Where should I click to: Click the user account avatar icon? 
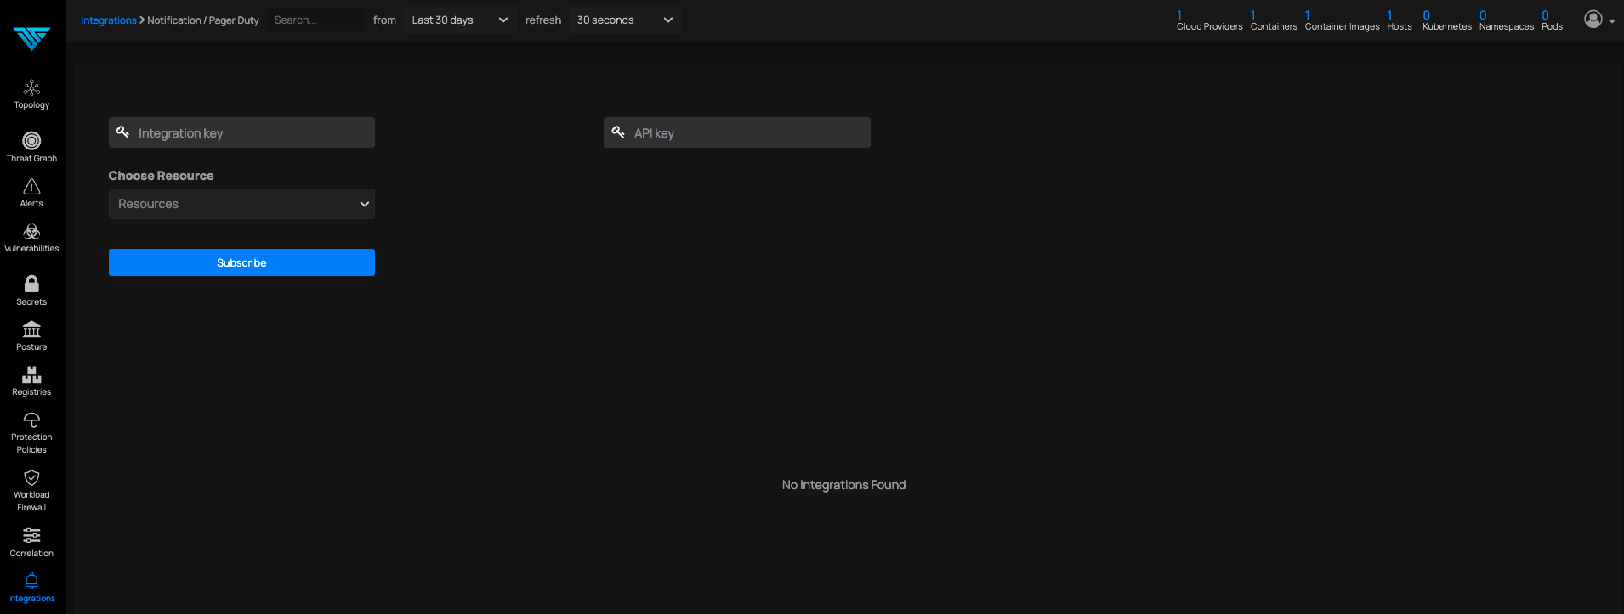(x=1593, y=20)
